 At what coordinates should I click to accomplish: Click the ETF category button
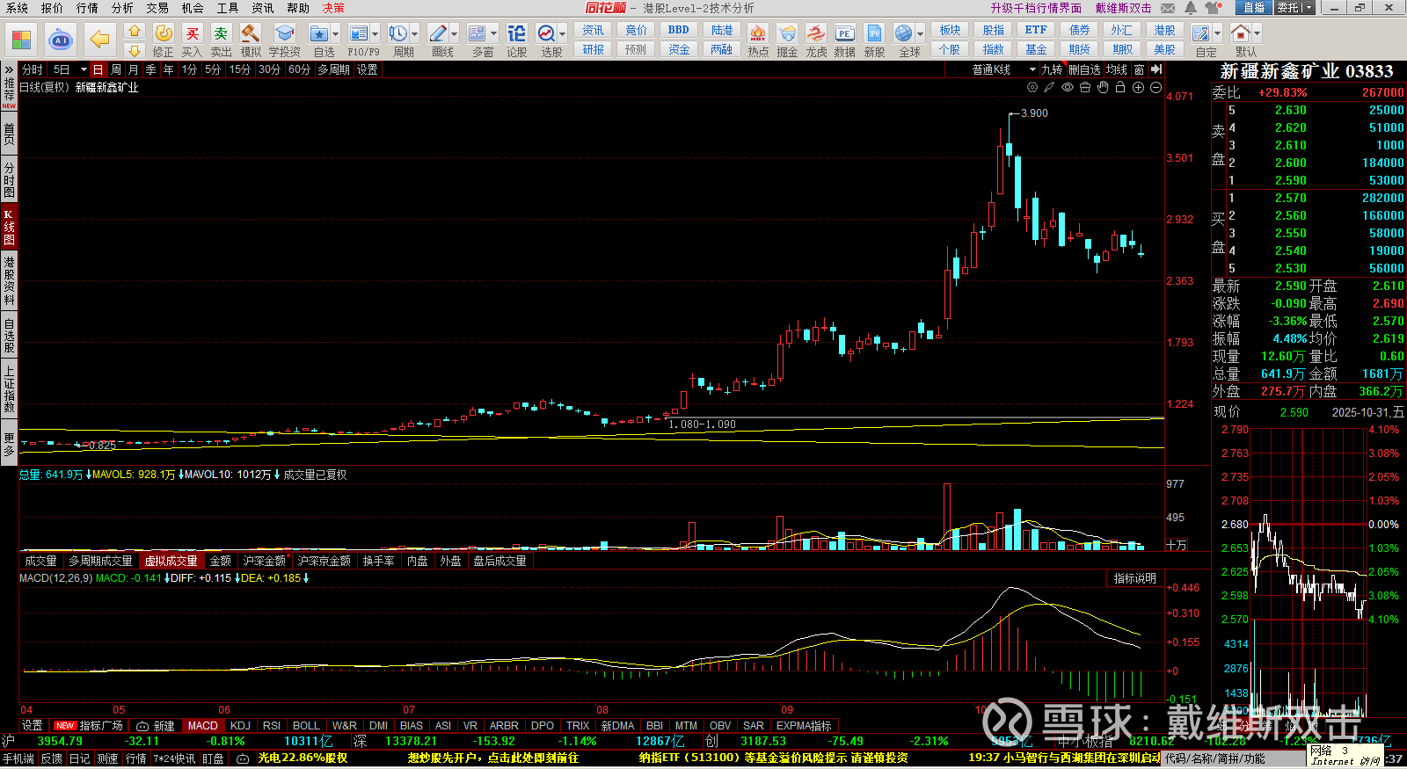tap(1036, 30)
